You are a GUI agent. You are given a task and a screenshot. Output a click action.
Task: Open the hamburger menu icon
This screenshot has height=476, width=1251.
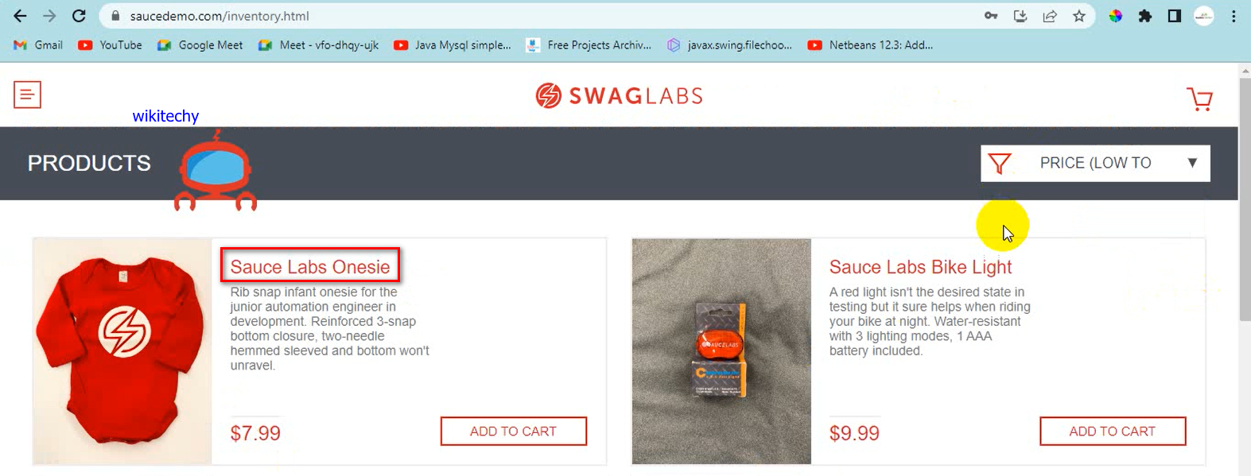[x=27, y=95]
